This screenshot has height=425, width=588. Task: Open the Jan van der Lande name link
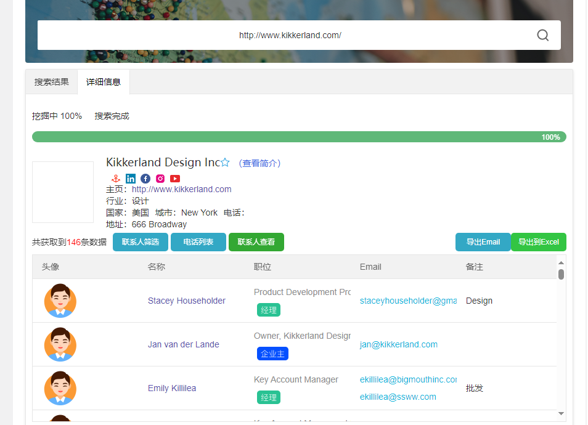(184, 344)
